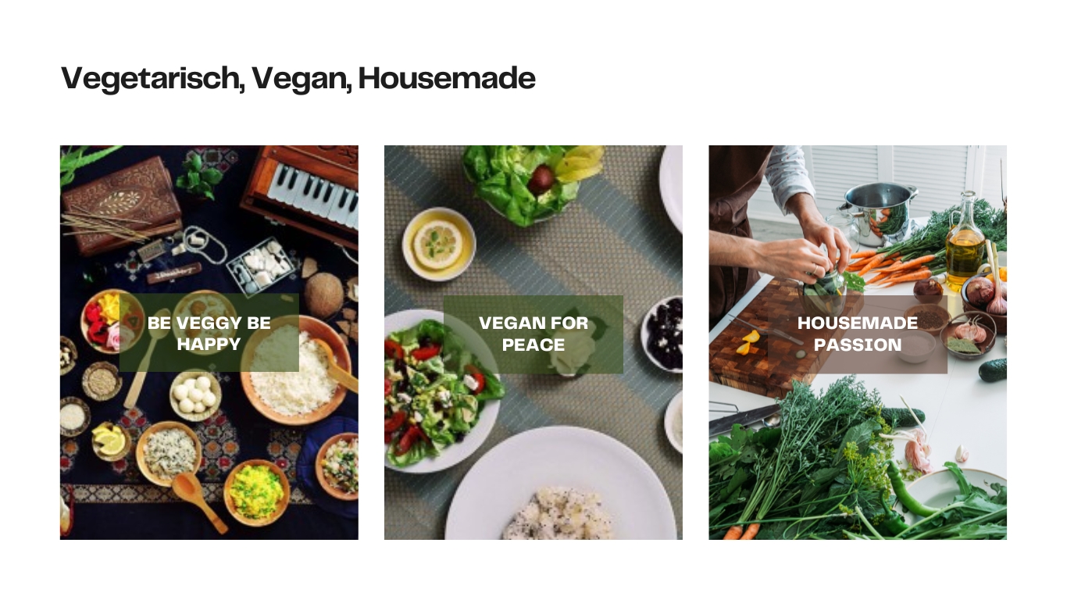Click the BE VEGGY BE HAPPY label
This screenshot has height=600, width=1067.
[x=209, y=334]
